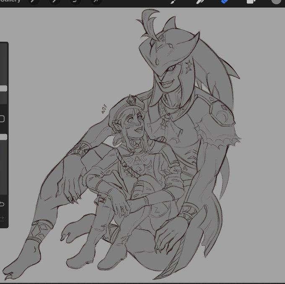Undo the last stroke

click(x=2, y=204)
